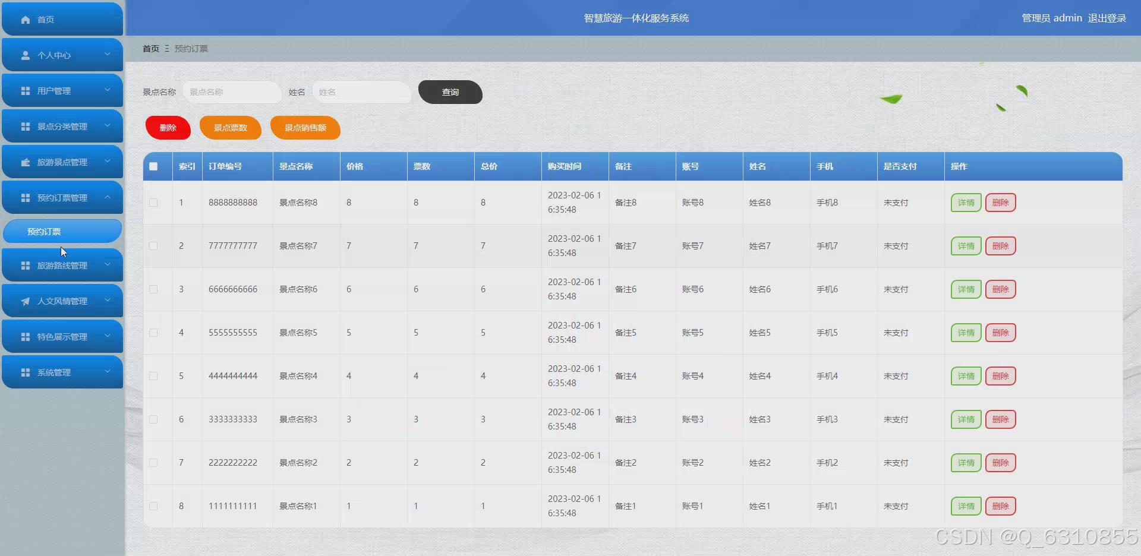Check the row for order 7777777777
This screenshot has height=556, width=1141.
point(153,246)
